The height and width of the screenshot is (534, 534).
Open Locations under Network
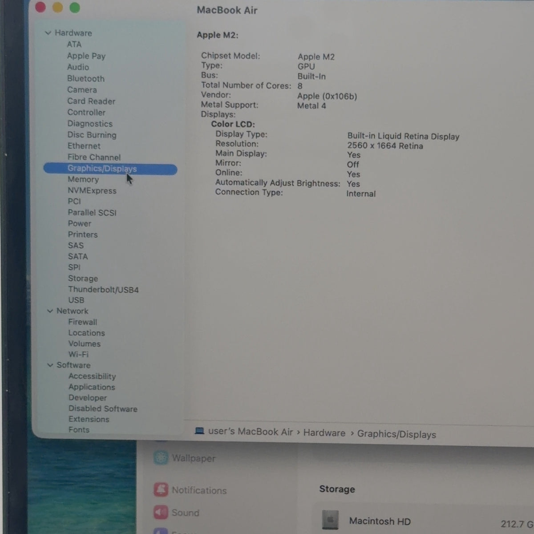[87, 333]
